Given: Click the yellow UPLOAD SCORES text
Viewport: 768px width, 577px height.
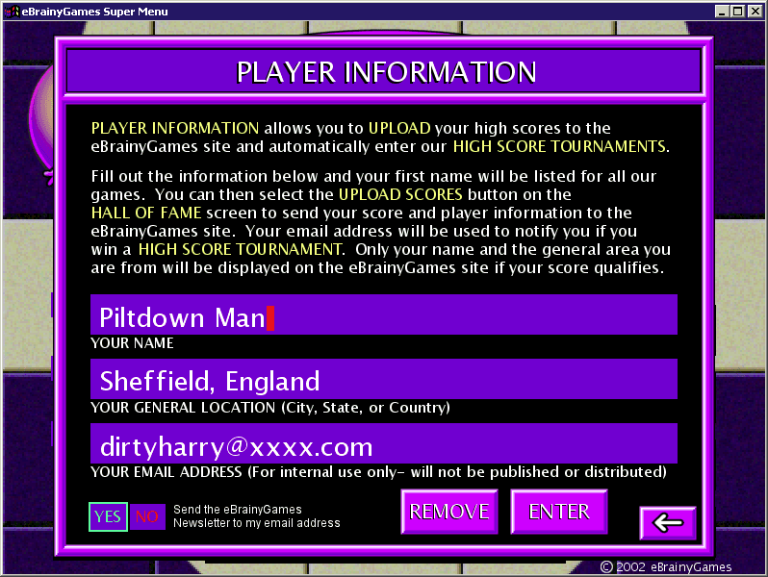Looking at the screenshot, I should 400,195.
